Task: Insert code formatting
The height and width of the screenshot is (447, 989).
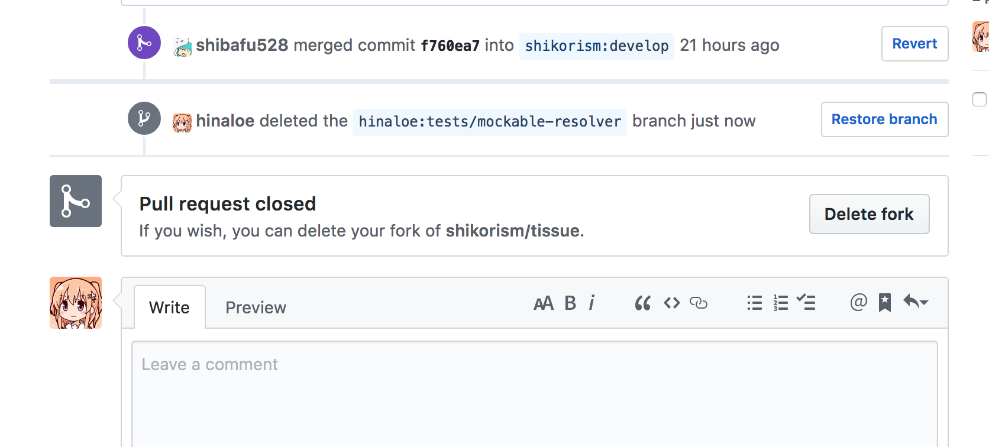Action: click(x=672, y=303)
